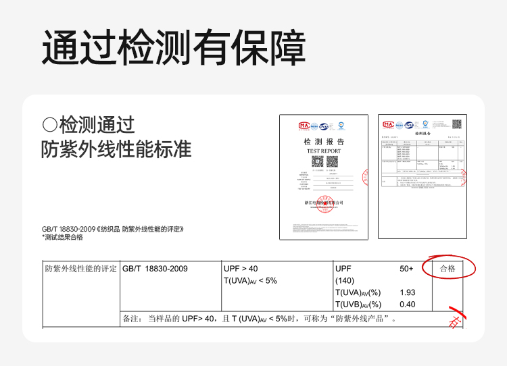
Task: Click the 通过检测有保障 headline
Action: pyautogui.click(x=174, y=47)
